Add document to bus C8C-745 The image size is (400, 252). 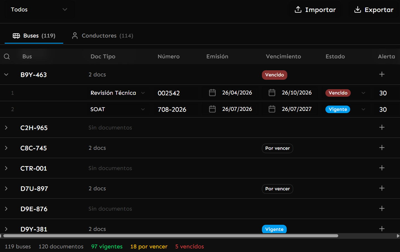click(382, 148)
